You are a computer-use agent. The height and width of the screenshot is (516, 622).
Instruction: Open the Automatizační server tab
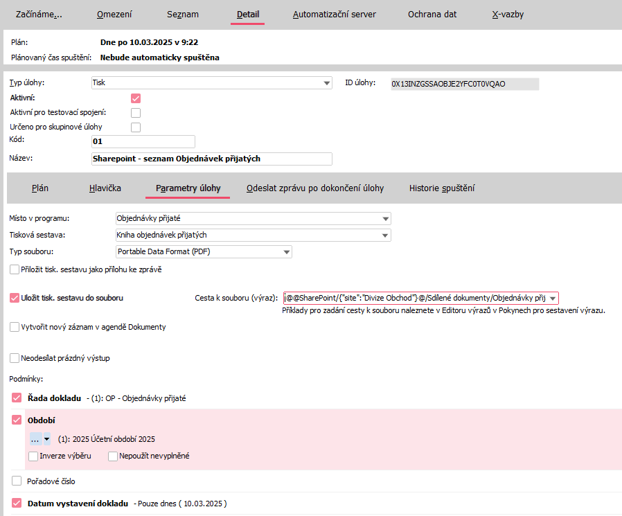334,14
